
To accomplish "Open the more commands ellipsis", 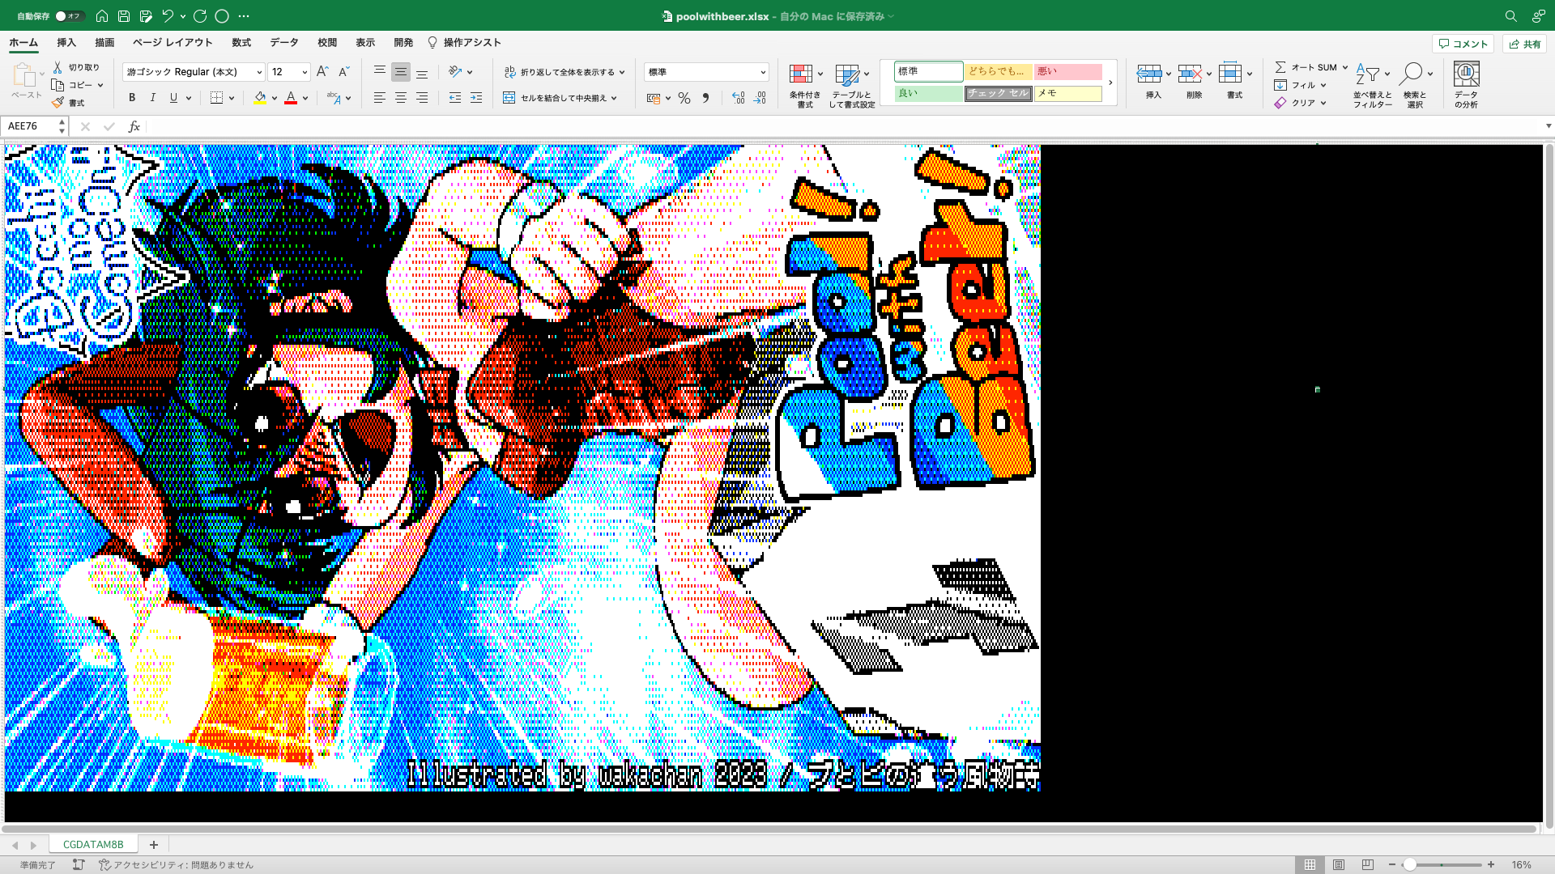I will pos(244,16).
